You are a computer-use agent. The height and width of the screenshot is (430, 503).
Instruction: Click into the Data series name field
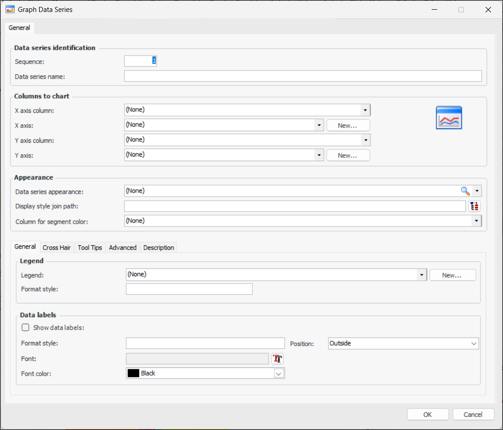pos(303,76)
